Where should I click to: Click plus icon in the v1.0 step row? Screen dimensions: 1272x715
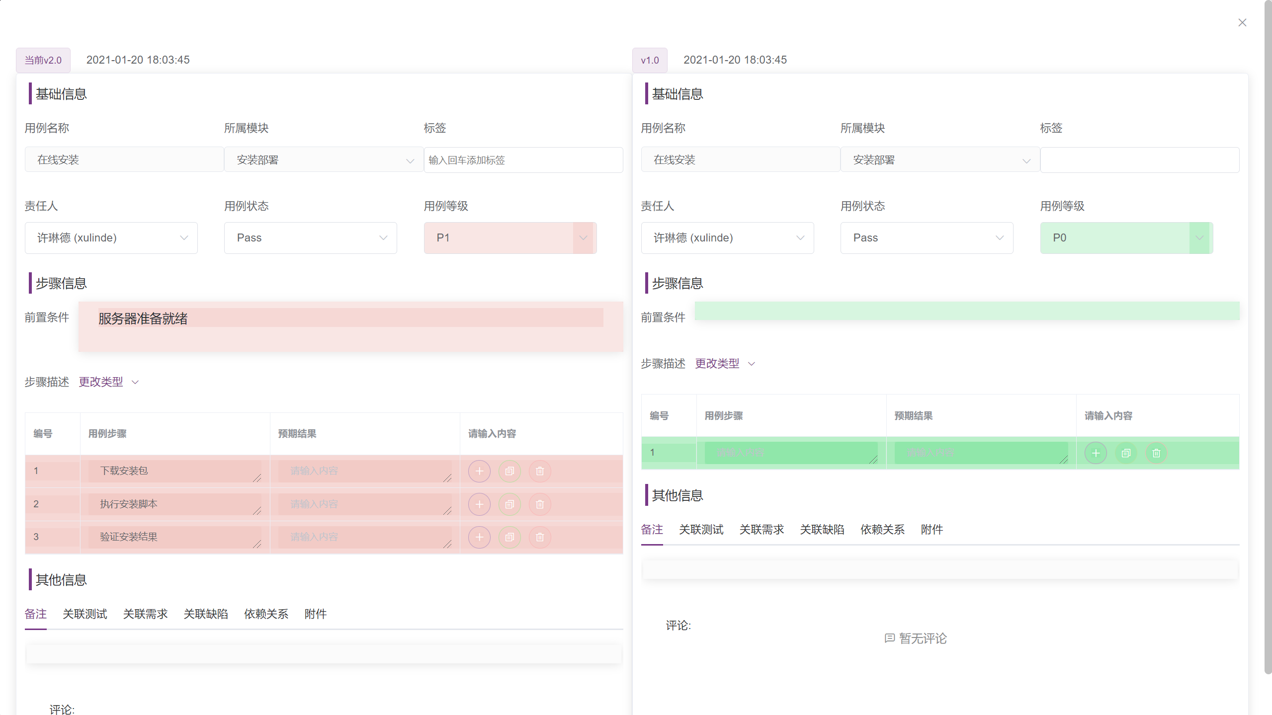coord(1096,453)
